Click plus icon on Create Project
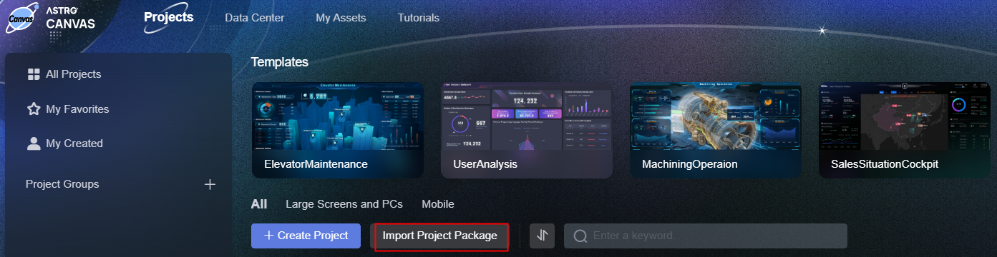 pyautogui.click(x=269, y=236)
